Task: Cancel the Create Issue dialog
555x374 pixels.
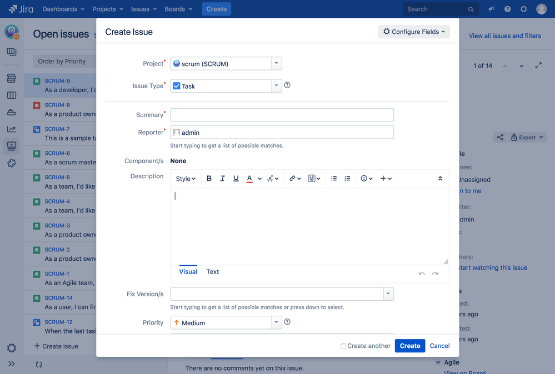Action: coord(439,346)
